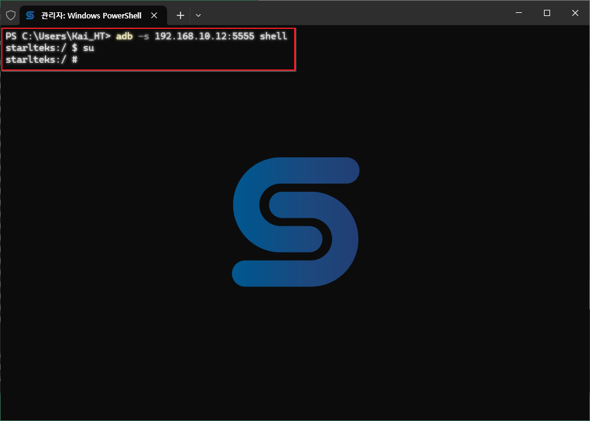Click the blue S profile icon on the tab

point(30,15)
